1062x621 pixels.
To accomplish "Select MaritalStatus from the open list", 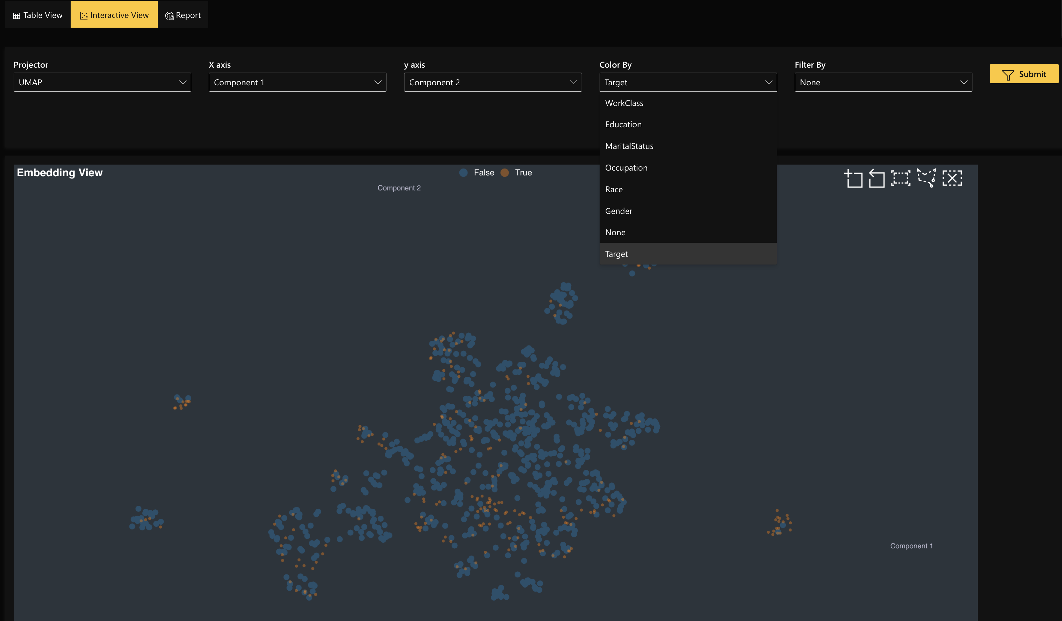I will click(x=629, y=146).
